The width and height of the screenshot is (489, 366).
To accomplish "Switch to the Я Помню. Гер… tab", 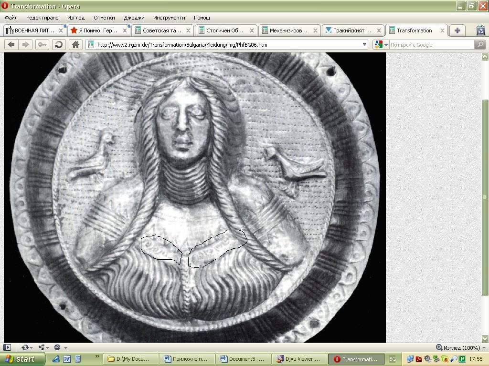I will pyautogui.click(x=98, y=30).
